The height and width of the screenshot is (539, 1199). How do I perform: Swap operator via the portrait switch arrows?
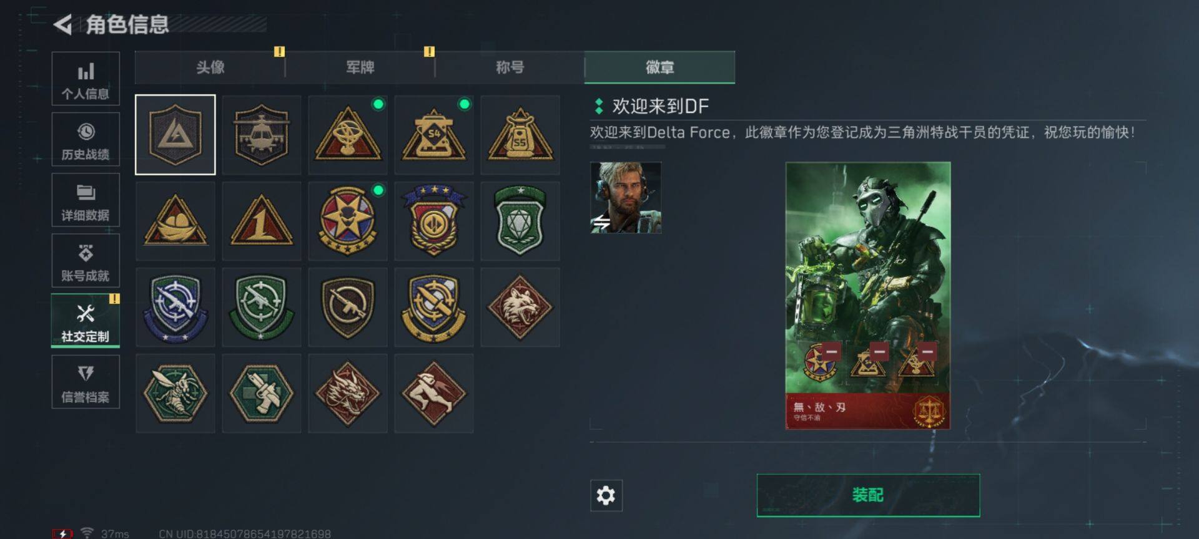click(601, 222)
